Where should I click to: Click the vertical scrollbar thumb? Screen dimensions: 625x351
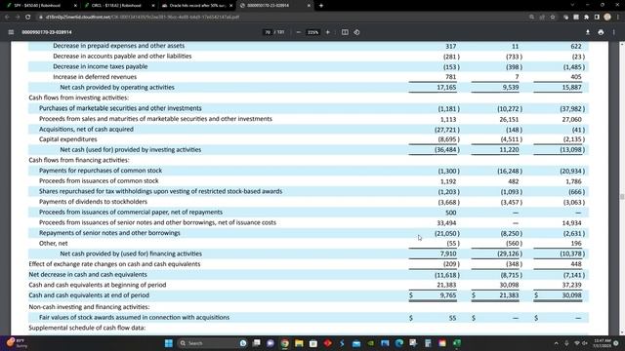(x=621, y=197)
